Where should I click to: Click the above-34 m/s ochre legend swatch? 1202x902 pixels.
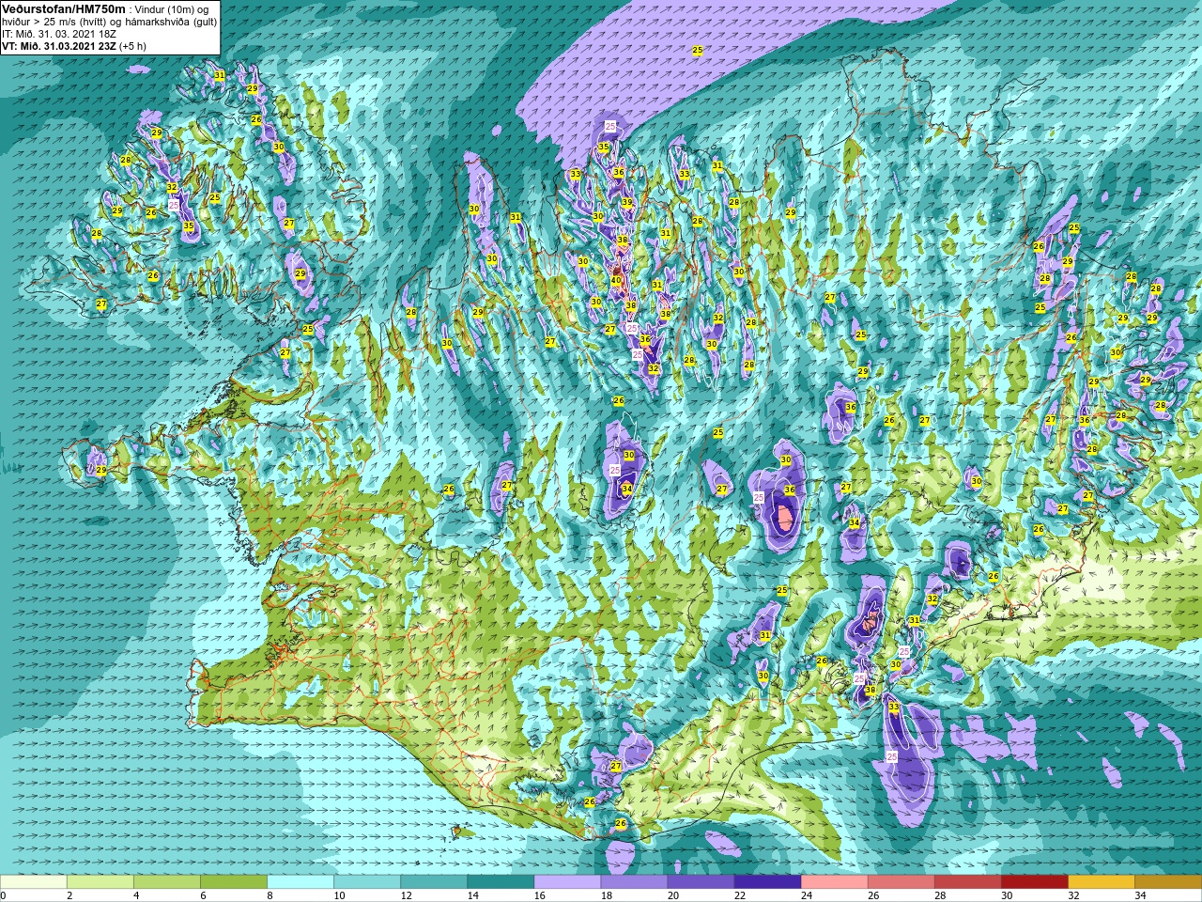1167,882
